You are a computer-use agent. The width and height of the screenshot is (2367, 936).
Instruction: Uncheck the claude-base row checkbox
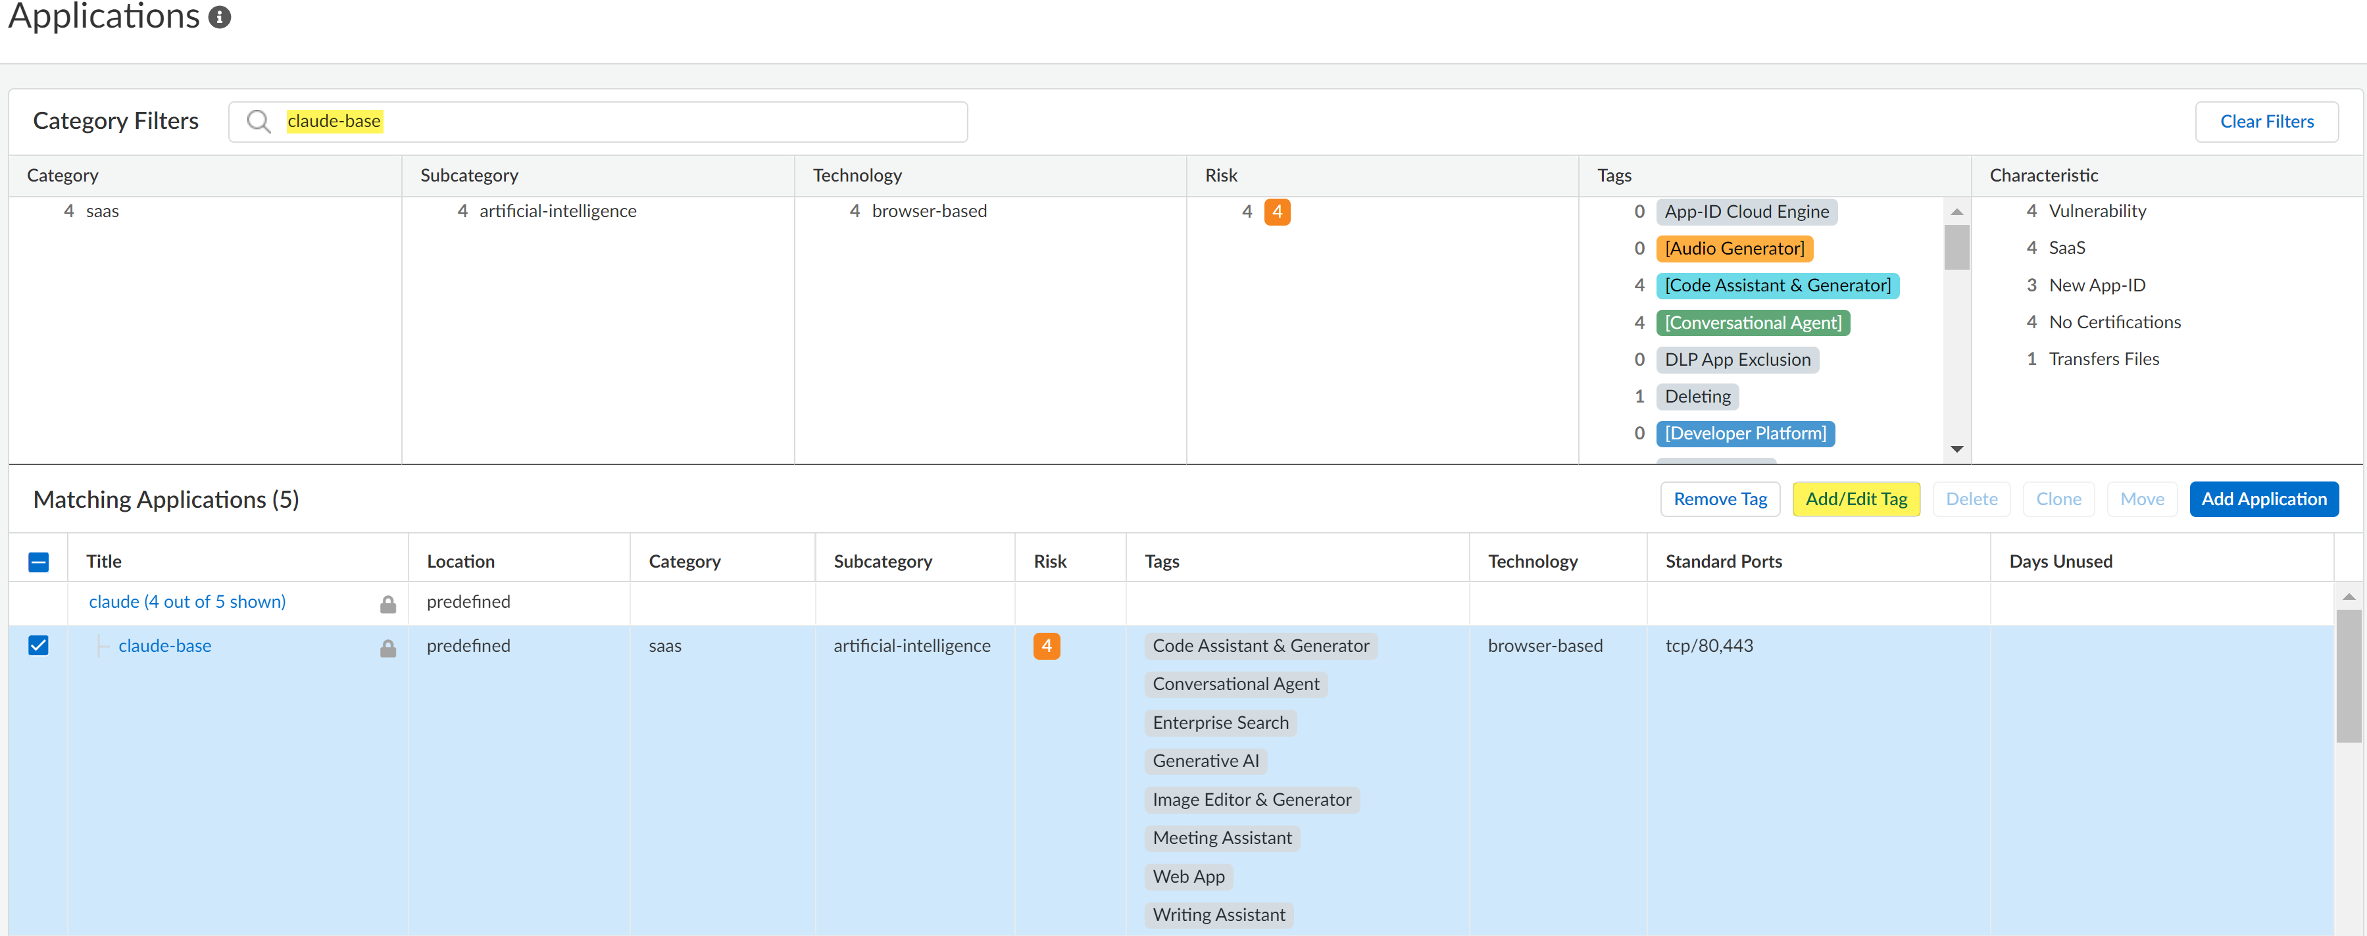tap(39, 645)
